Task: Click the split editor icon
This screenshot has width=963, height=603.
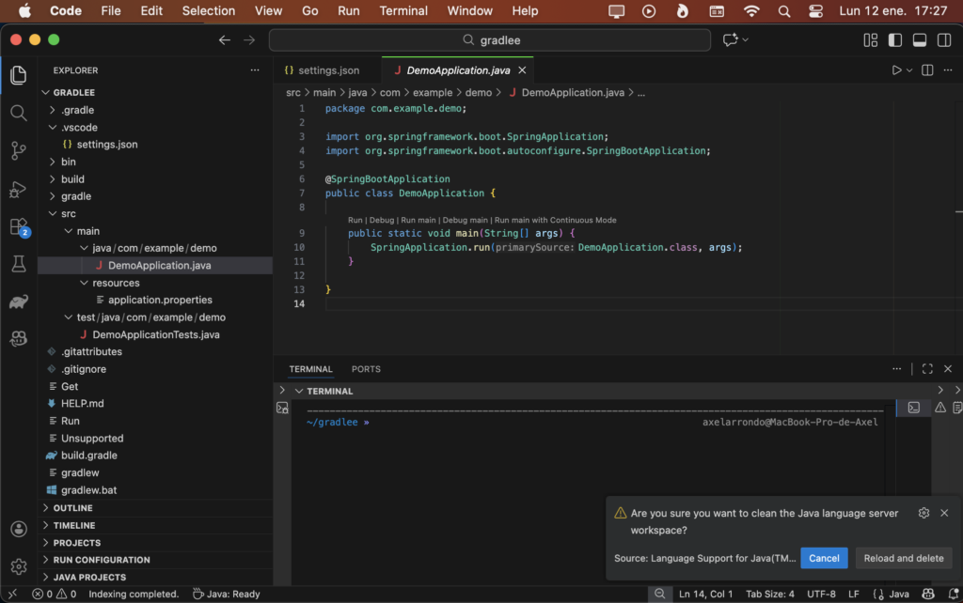Action: click(927, 70)
